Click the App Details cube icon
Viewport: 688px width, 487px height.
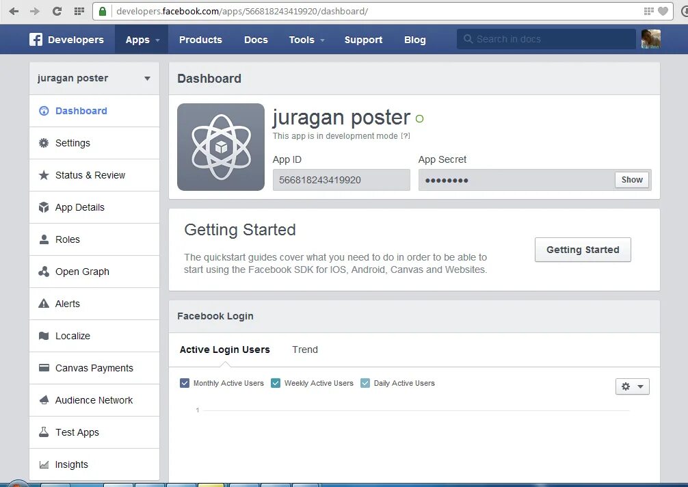pos(44,207)
